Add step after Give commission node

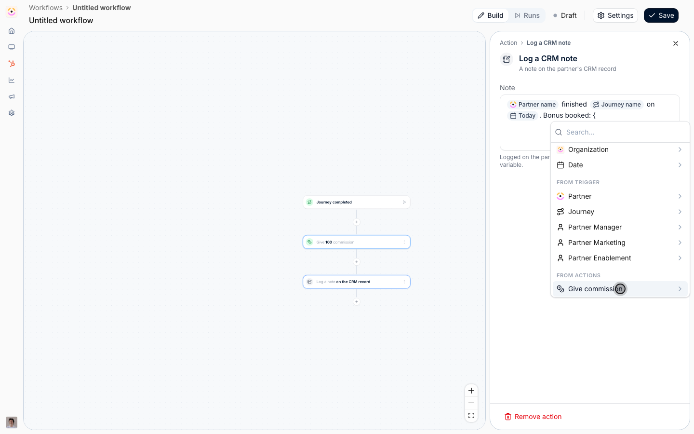[x=357, y=262]
